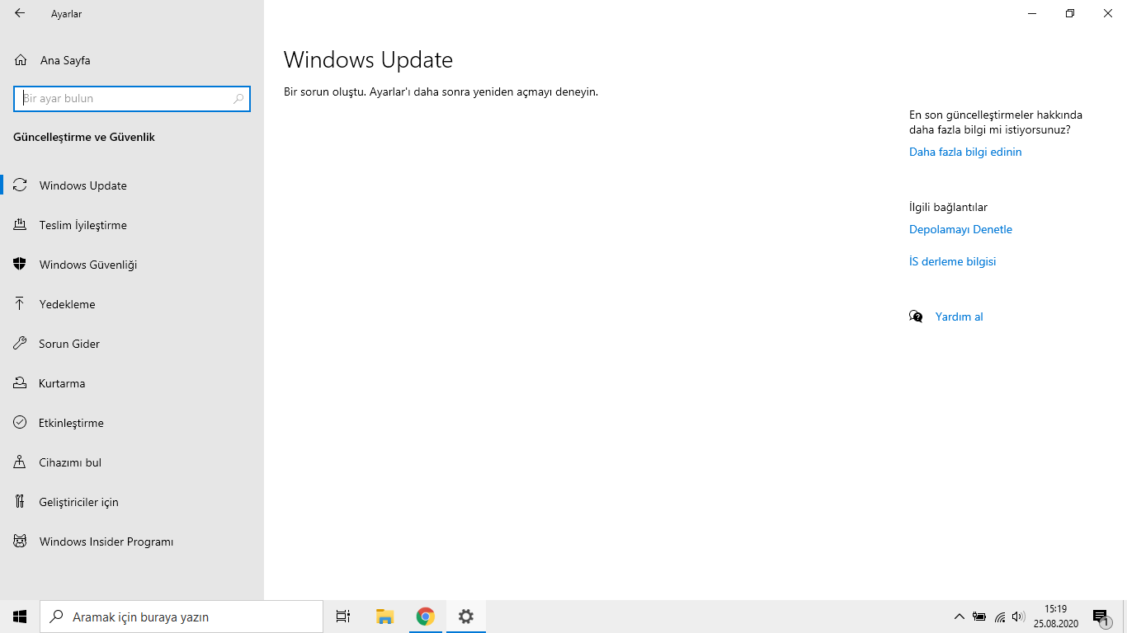Open the Geliştiriciler için sliders icon
Viewport: 1127px width, 633px height.
point(21,502)
